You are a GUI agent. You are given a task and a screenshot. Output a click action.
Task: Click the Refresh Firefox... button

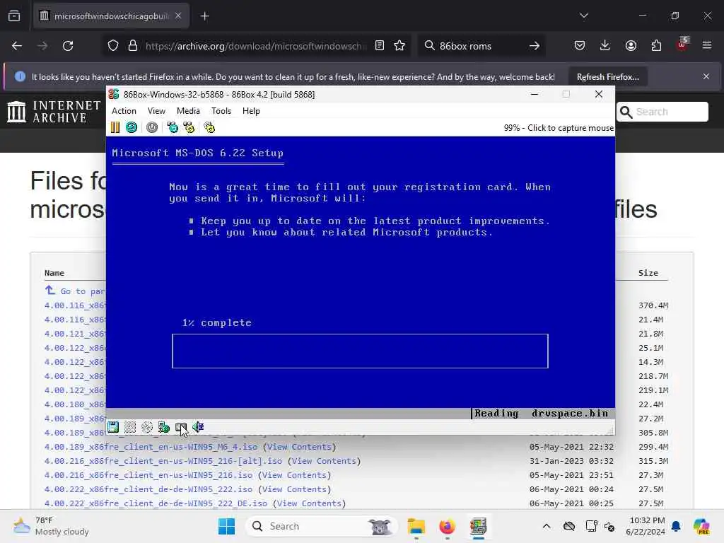(x=607, y=76)
